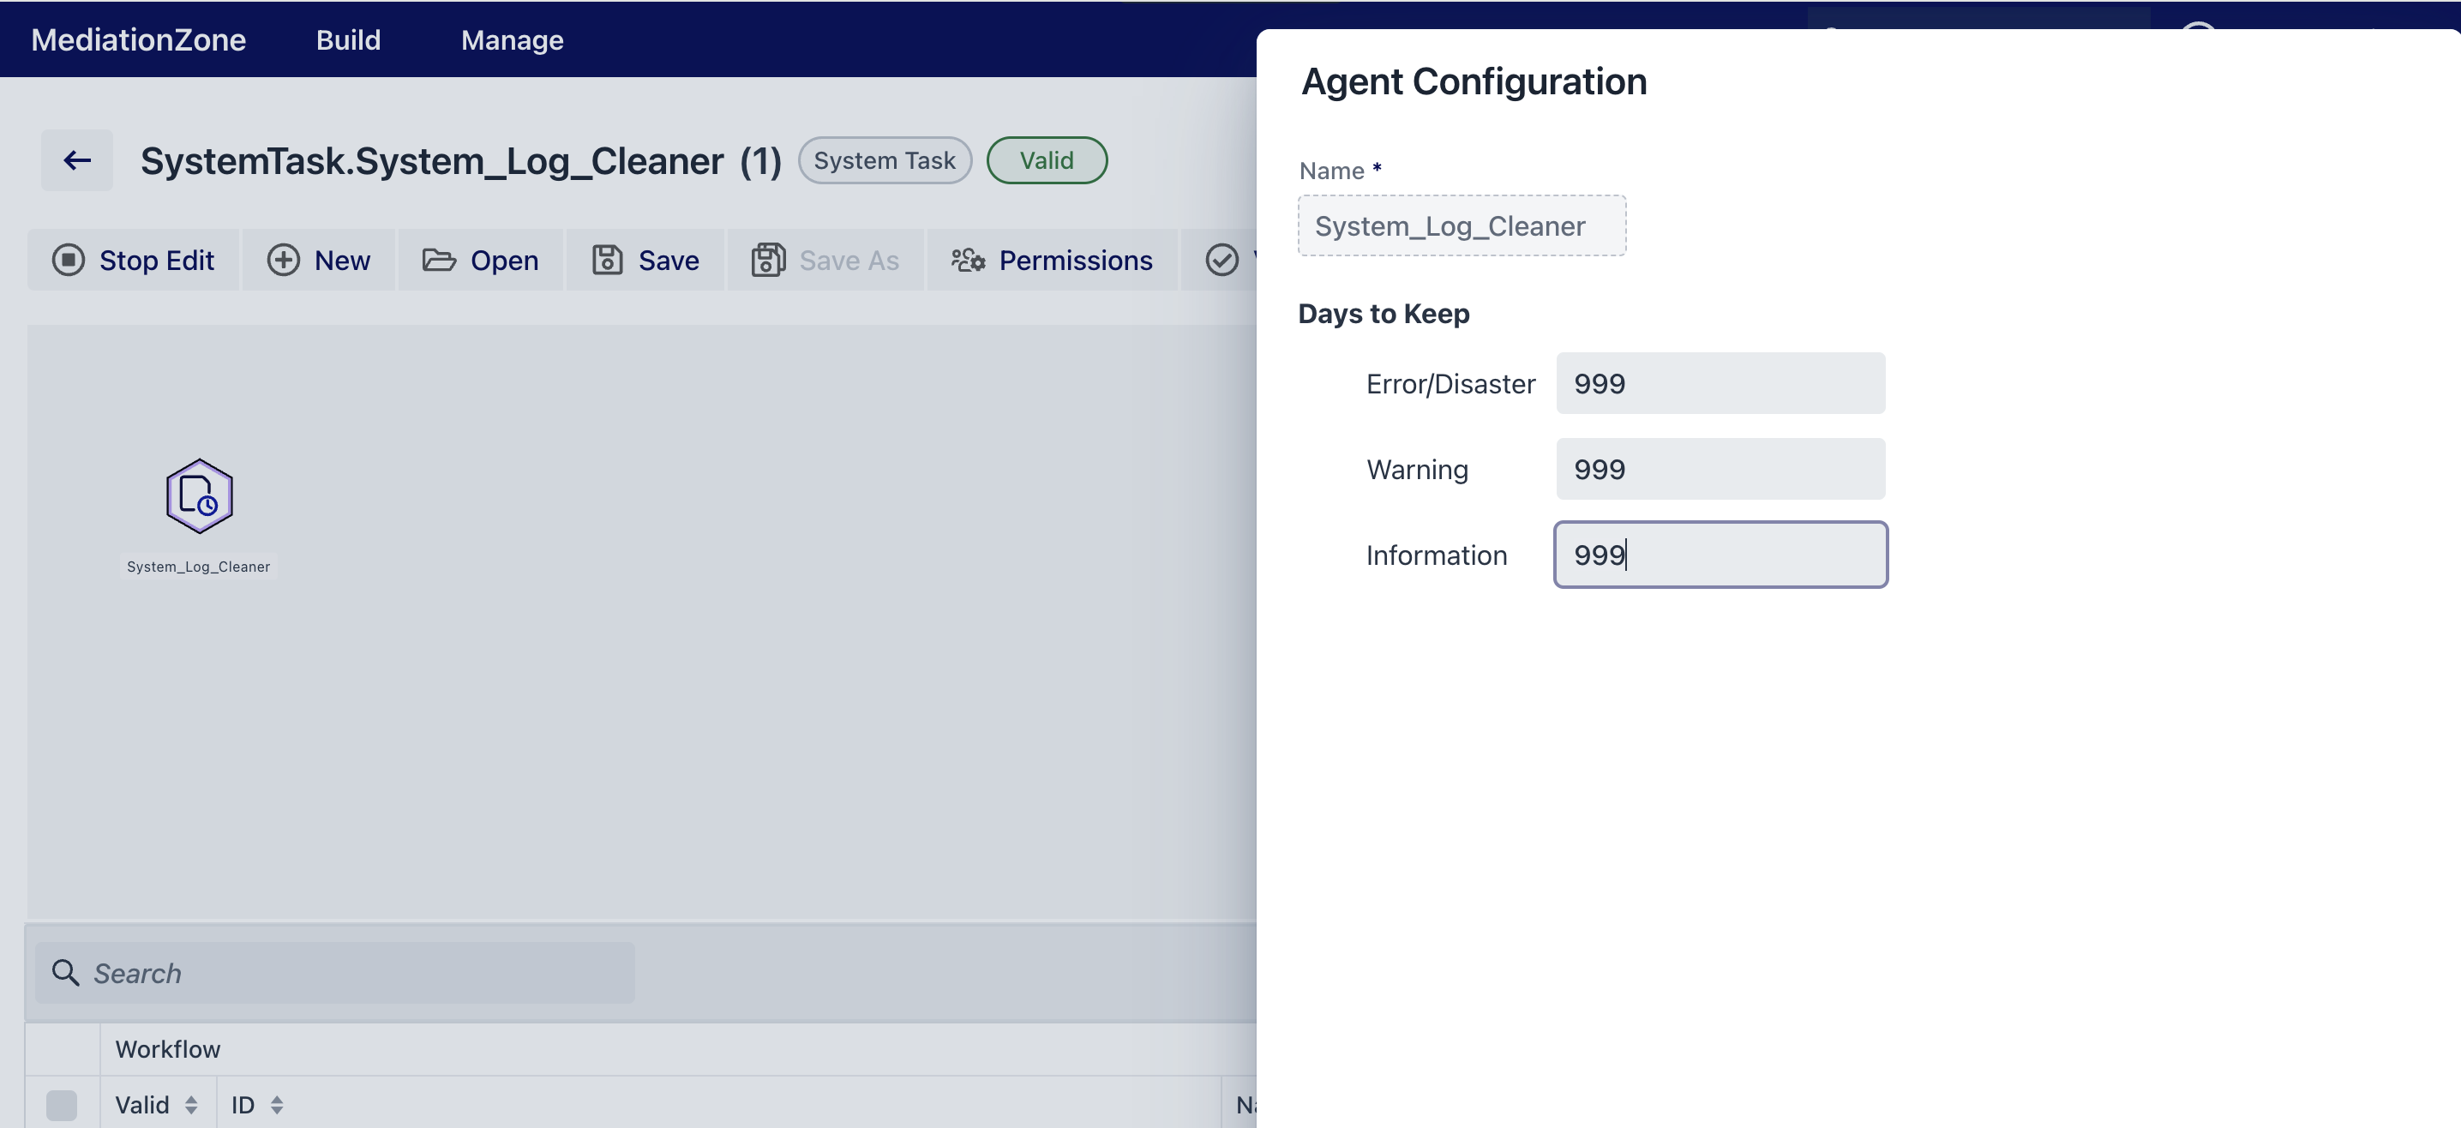Click the search magnifier icon

tap(65, 972)
